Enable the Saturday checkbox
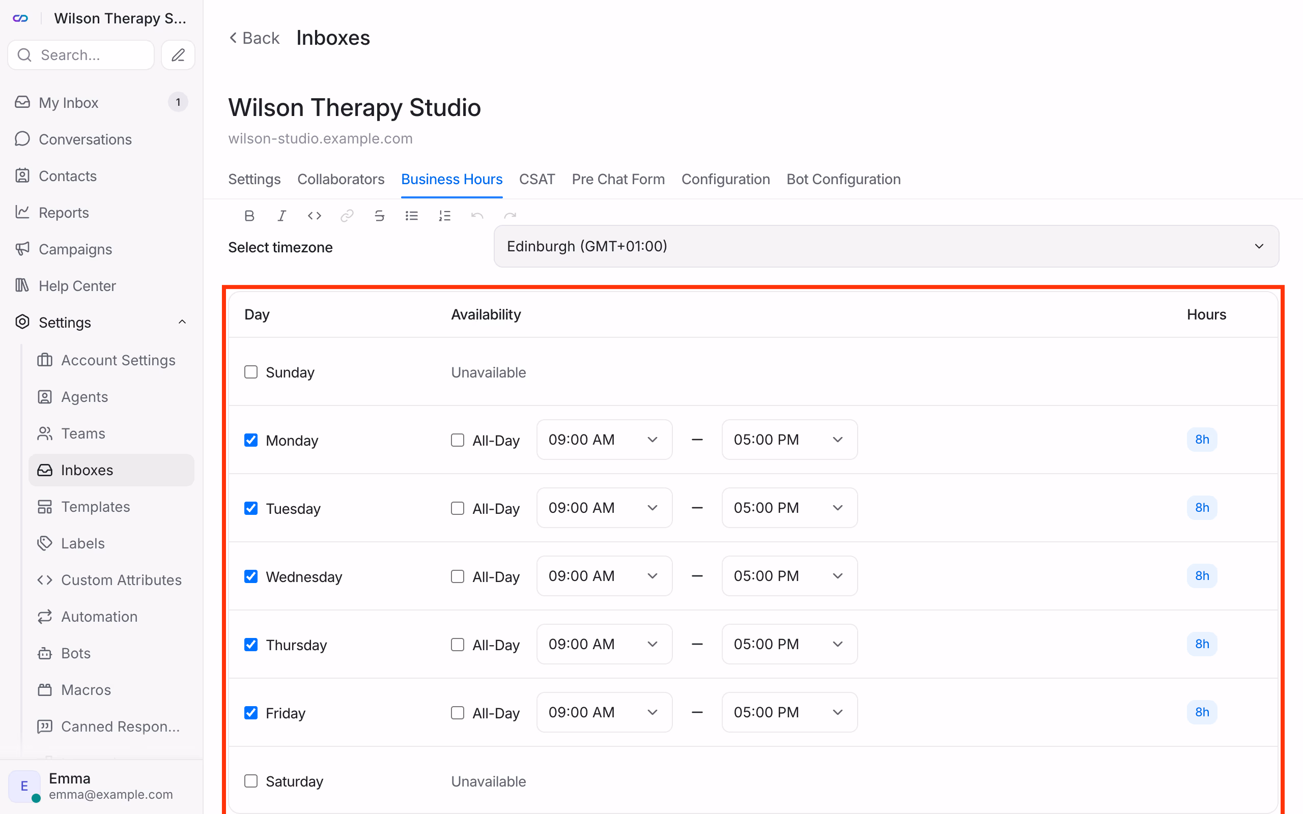 251,780
